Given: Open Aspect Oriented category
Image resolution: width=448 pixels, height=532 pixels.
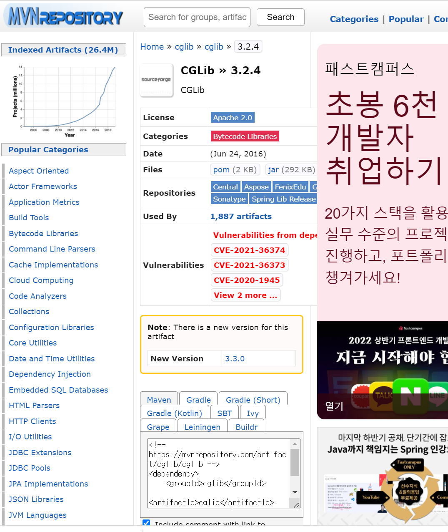Looking at the screenshot, I should (39, 171).
